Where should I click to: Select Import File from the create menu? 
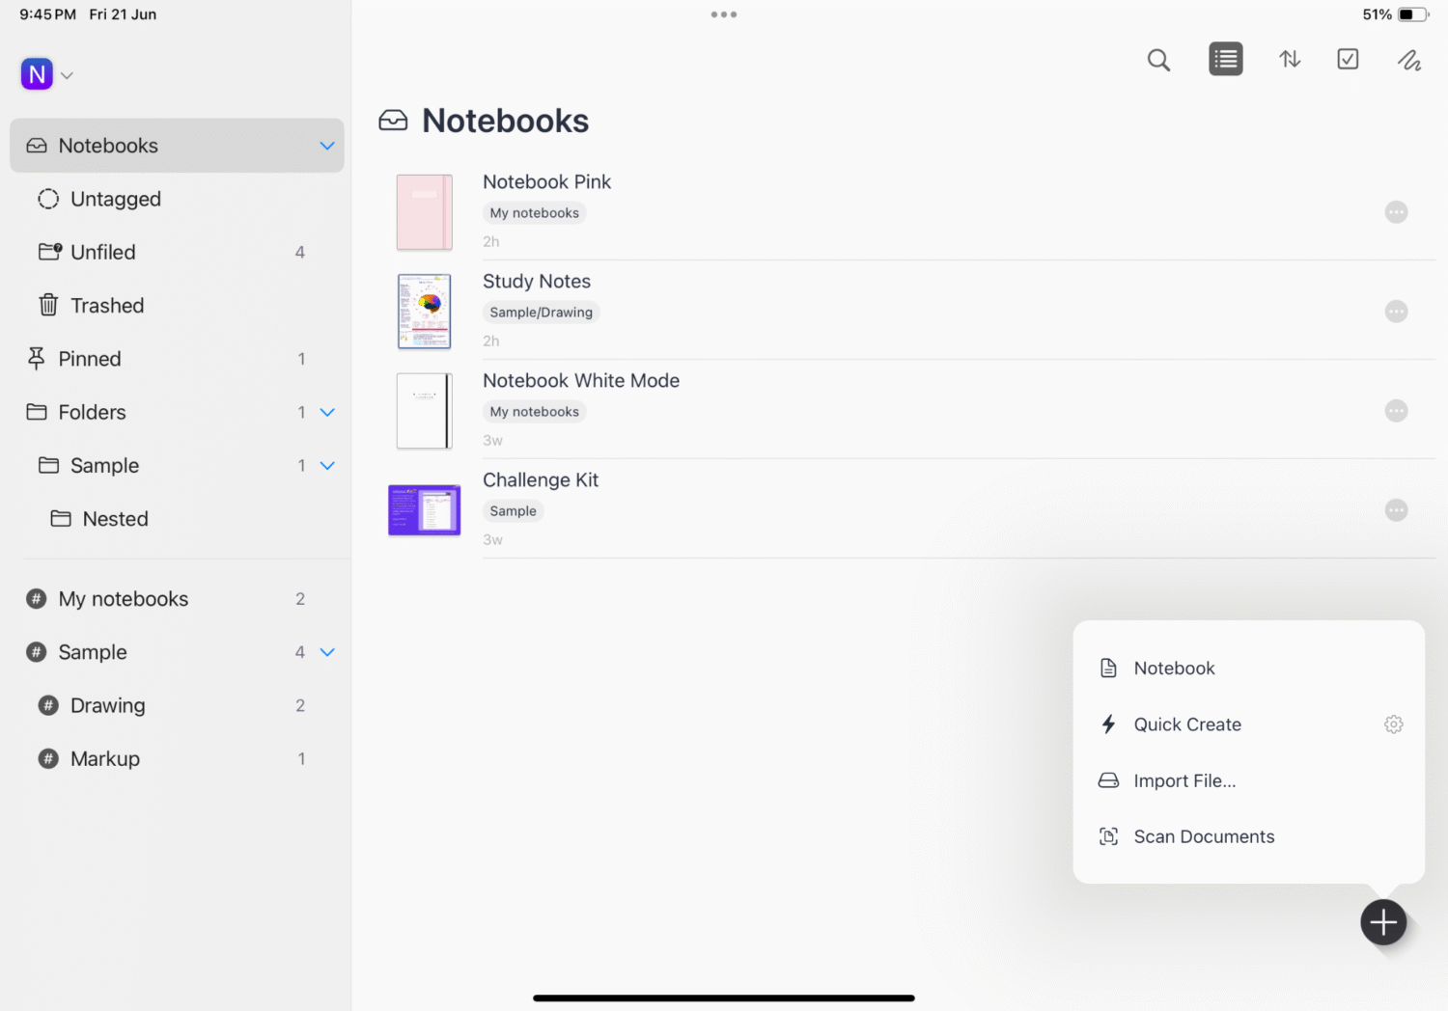coord(1185,780)
